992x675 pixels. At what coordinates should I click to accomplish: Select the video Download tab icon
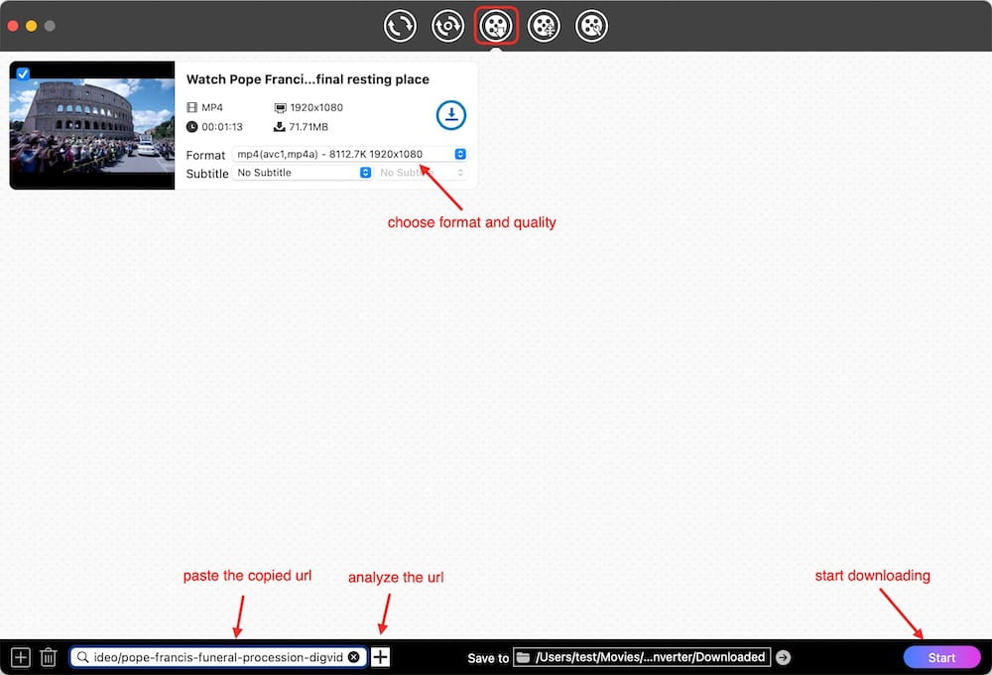pyautogui.click(x=496, y=26)
